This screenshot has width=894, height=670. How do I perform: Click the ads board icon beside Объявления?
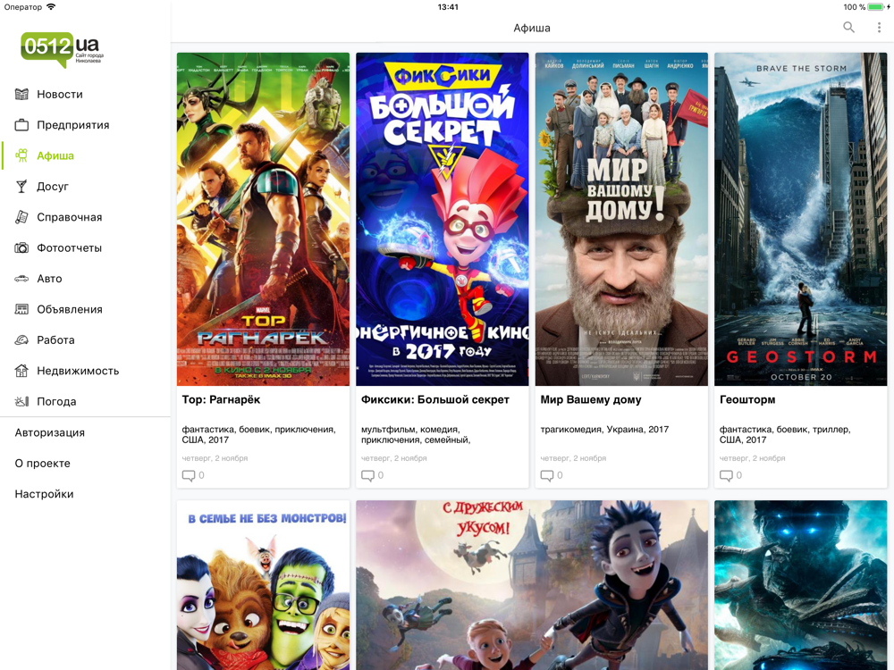pos(21,309)
